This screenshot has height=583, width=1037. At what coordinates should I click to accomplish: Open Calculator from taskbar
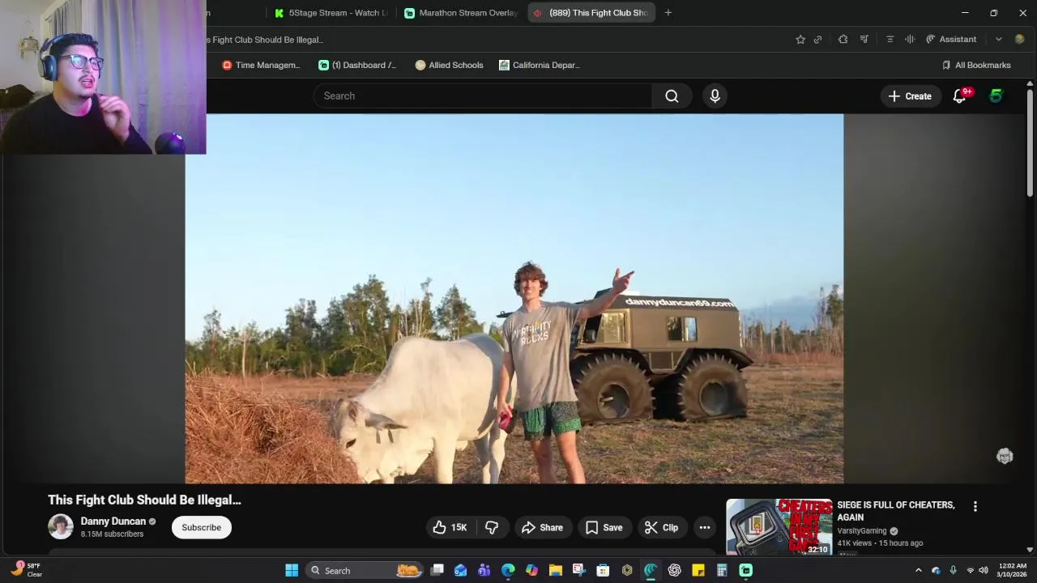pyautogui.click(x=722, y=570)
